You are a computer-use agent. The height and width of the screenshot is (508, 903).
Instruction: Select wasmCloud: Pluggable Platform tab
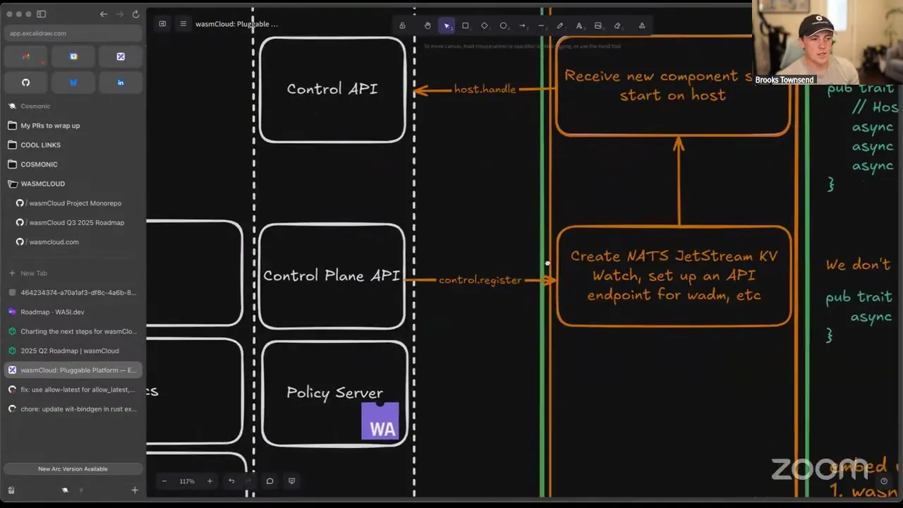(x=73, y=370)
